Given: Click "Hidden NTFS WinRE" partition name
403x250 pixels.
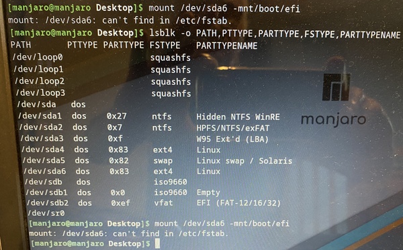Looking at the screenshot, I should tap(238, 117).
